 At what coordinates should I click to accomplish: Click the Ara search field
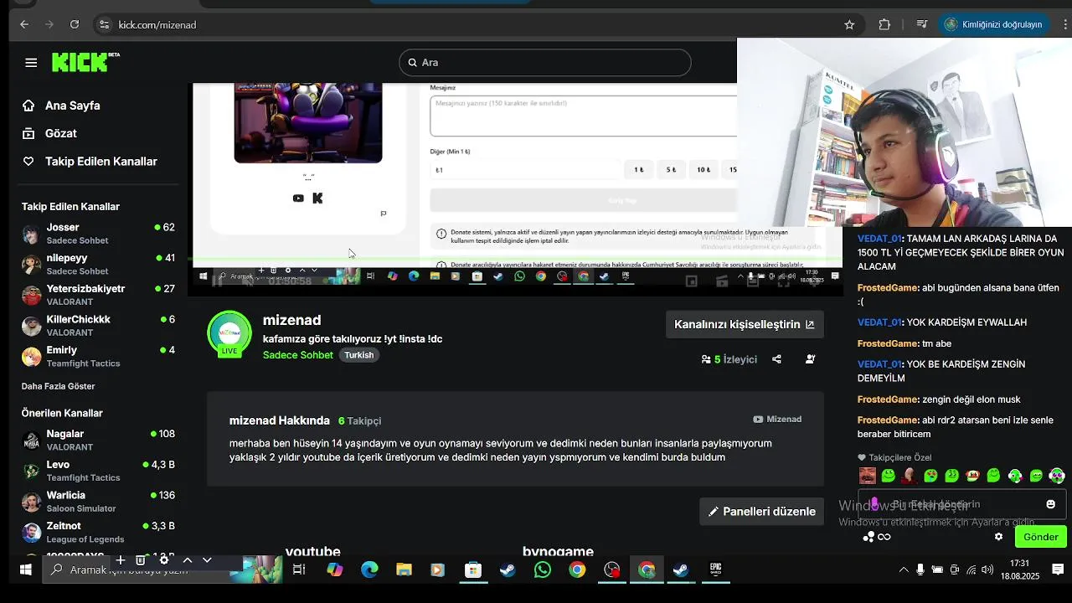[545, 63]
